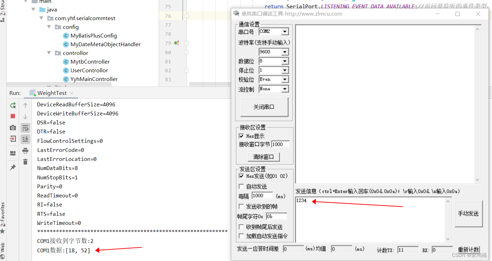Enable the 自动发送 checkbox
The image size is (492, 261).
241,187
